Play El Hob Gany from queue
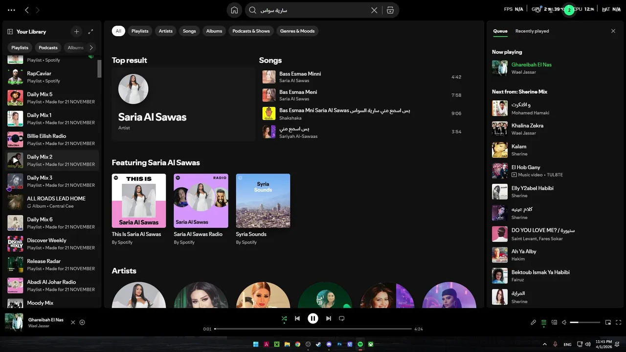The height and width of the screenshot is (352, 626). (x=556, y=171)
